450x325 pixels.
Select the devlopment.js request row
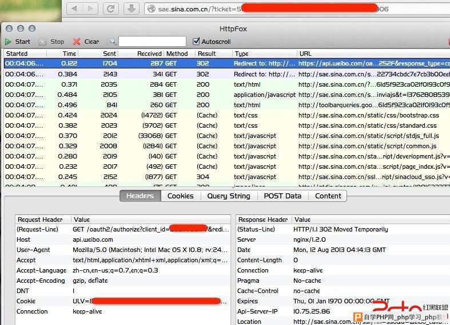coord(227,156)
